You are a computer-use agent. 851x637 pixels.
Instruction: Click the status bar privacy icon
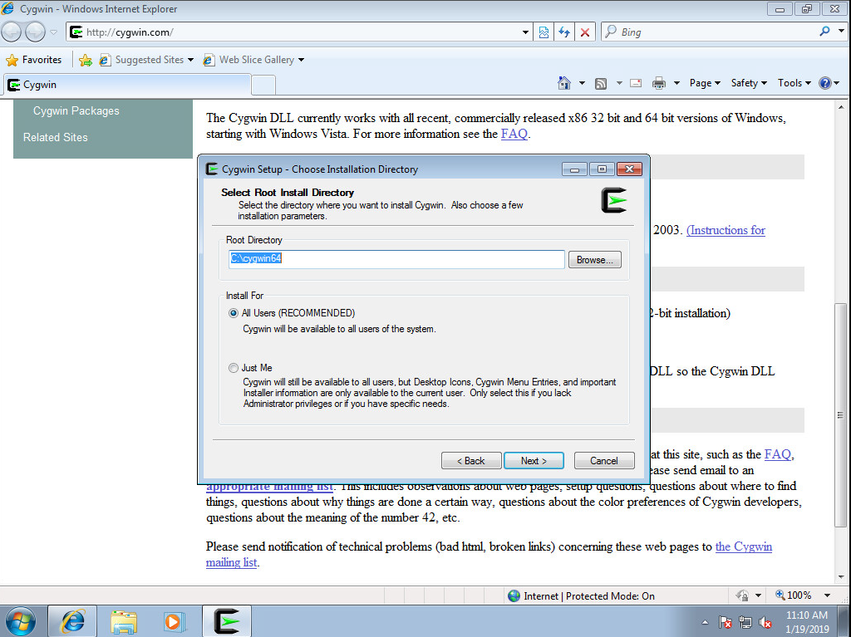(742, 595)
